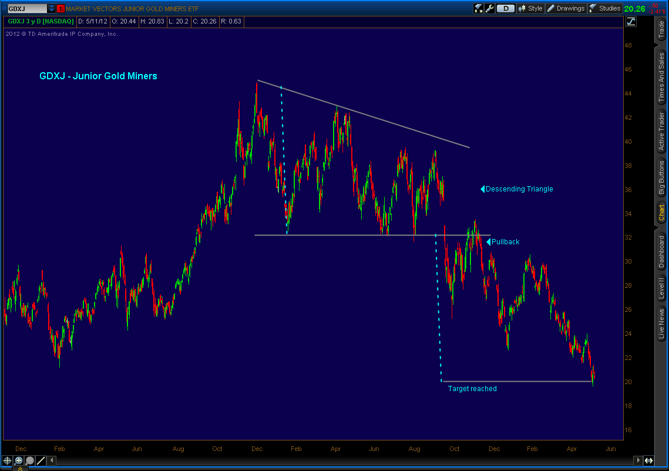
Task: Click the red link indicator numbered 1
Action: tap(60, 9)
